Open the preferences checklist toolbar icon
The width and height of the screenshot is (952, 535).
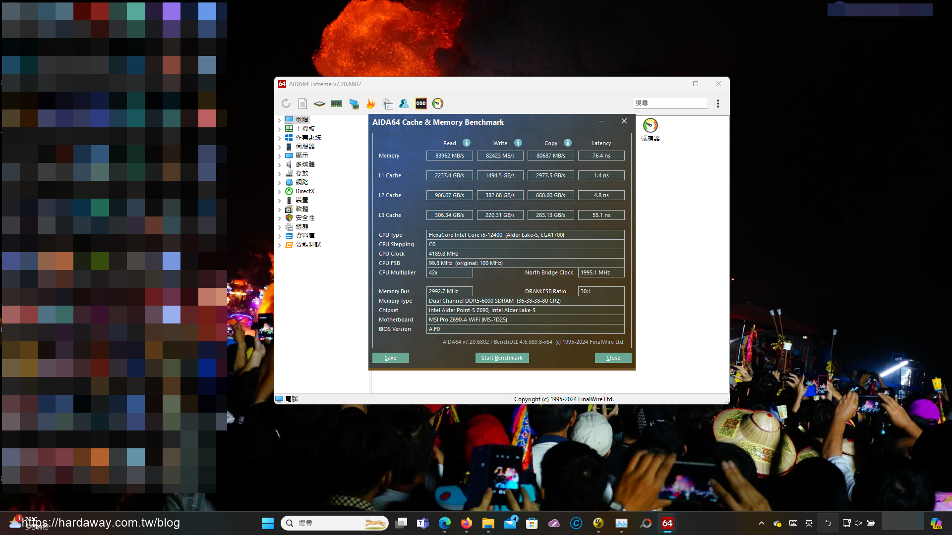tap(387, 104)
